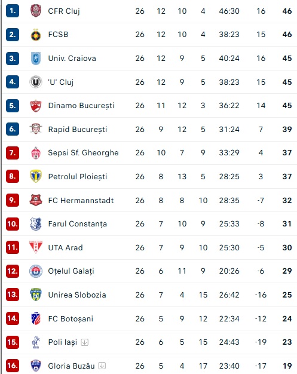Expand the relegation arrow beside Poli Iași
The width and height of the screenshot is (297, 374).
point(85,342)
